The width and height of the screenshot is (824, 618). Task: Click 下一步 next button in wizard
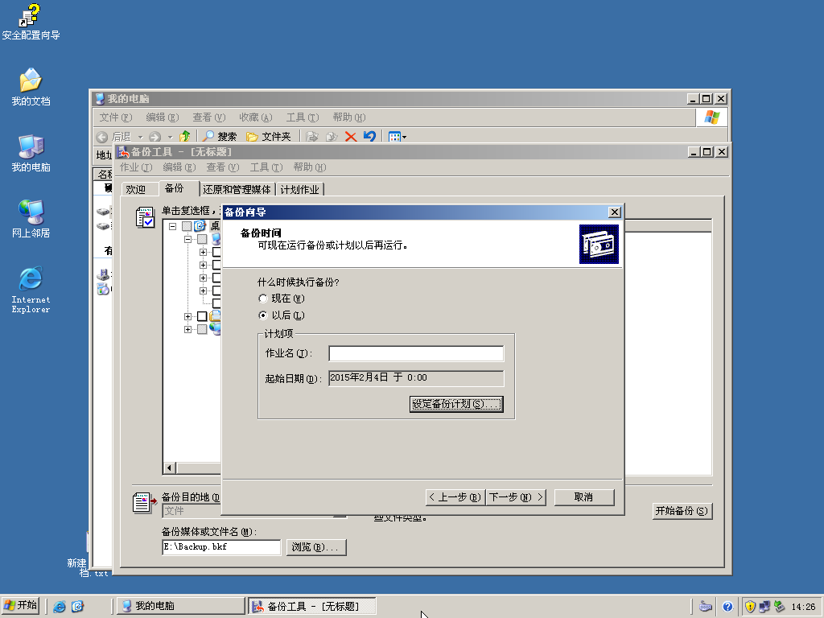(x=516, y=497)
